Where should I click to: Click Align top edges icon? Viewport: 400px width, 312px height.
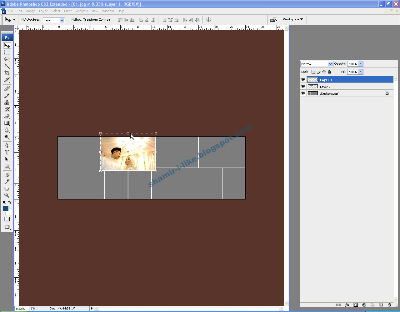(x=120, y=20)
